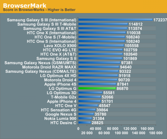The height and width of the screenshot is (139, 167).
Task: Click the 0 axis origin label
Action: pos(78,129)
